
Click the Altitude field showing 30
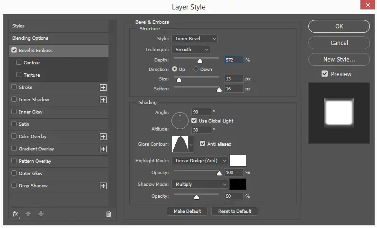[x=201, y=130]
